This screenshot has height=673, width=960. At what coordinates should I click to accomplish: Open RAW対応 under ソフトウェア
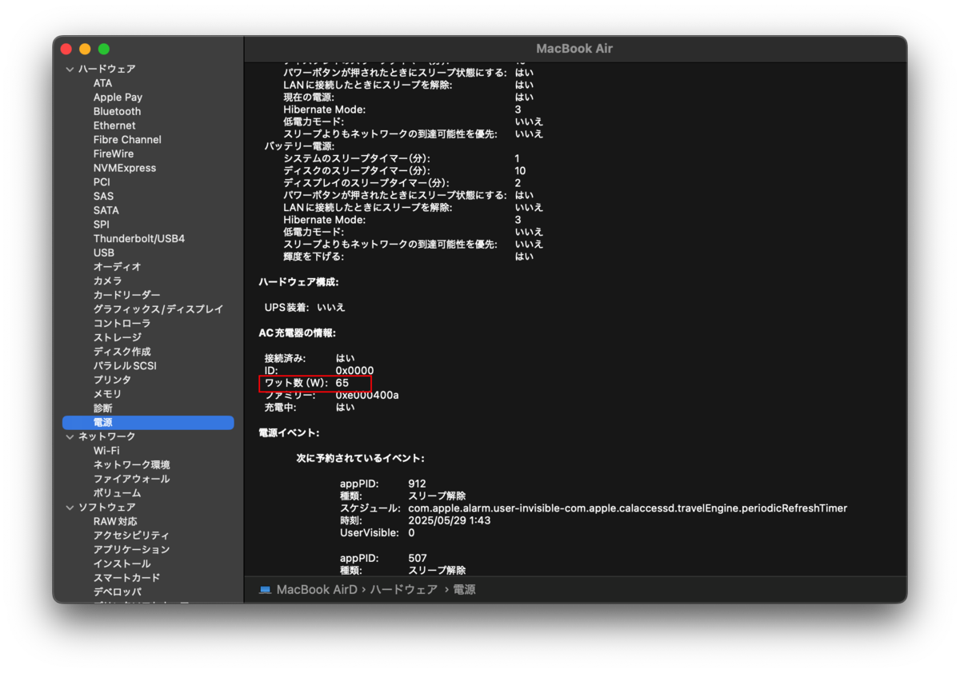pos(115,521)
